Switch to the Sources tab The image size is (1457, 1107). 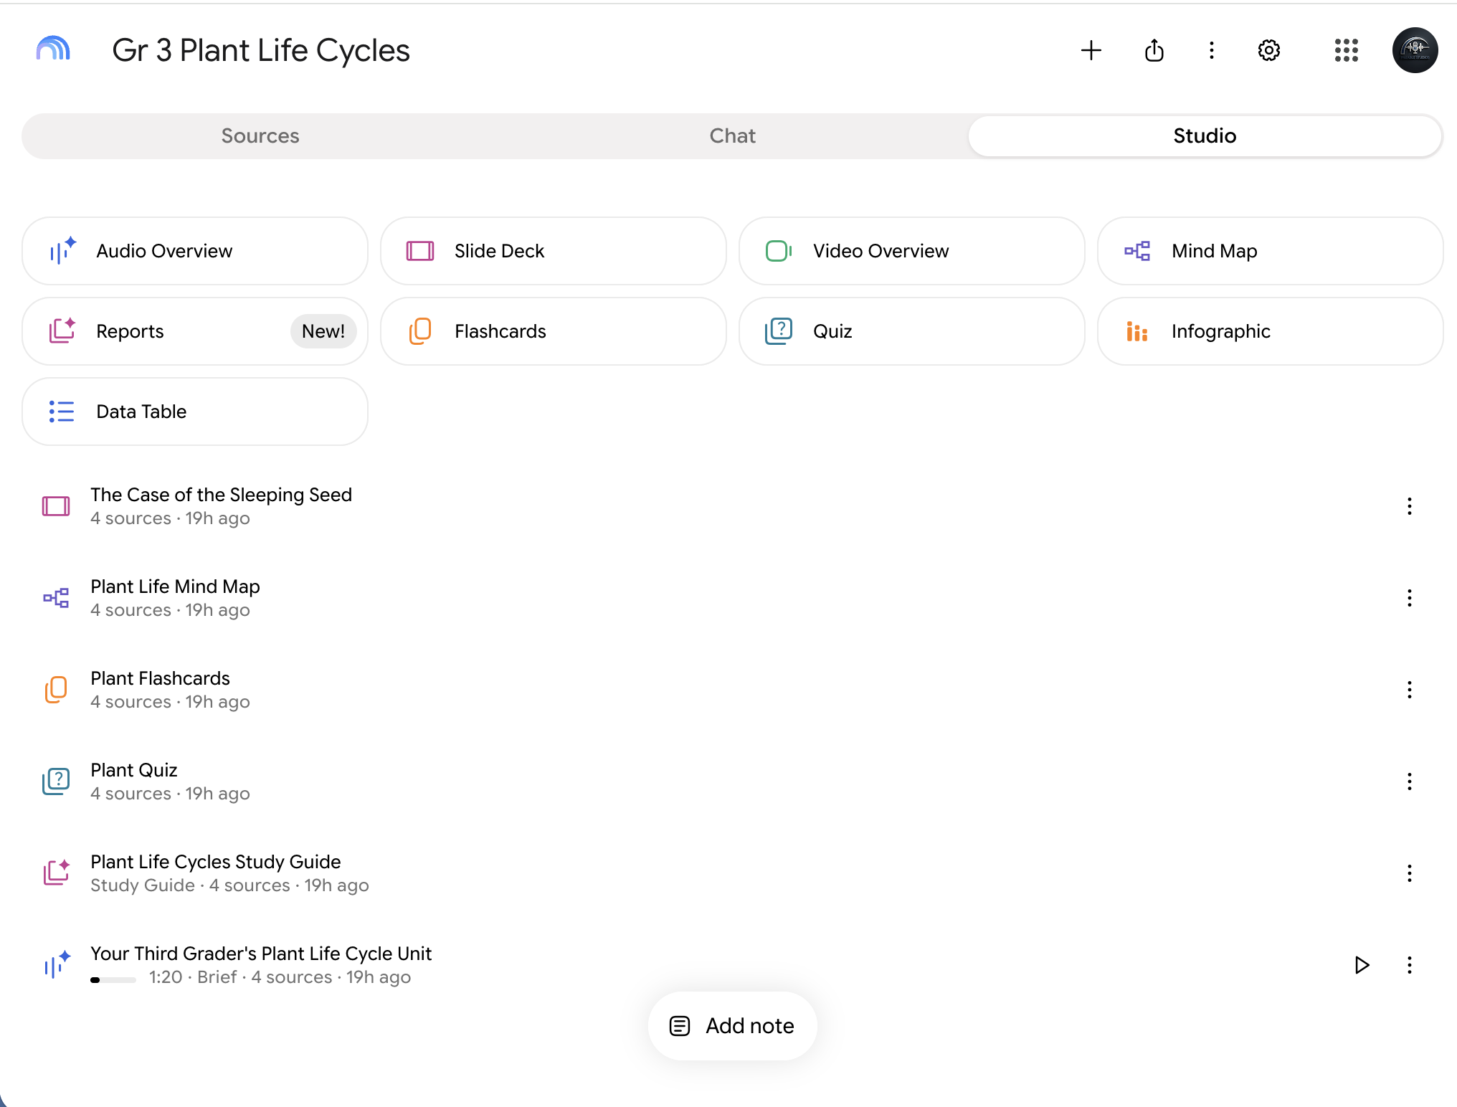pos(260,136)
